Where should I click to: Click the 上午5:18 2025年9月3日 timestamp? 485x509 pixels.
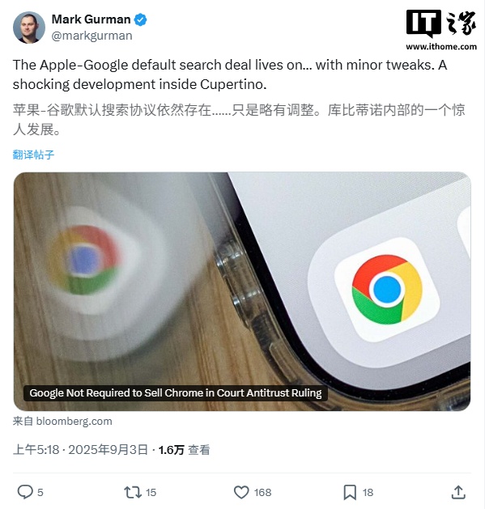pos(80,450)
